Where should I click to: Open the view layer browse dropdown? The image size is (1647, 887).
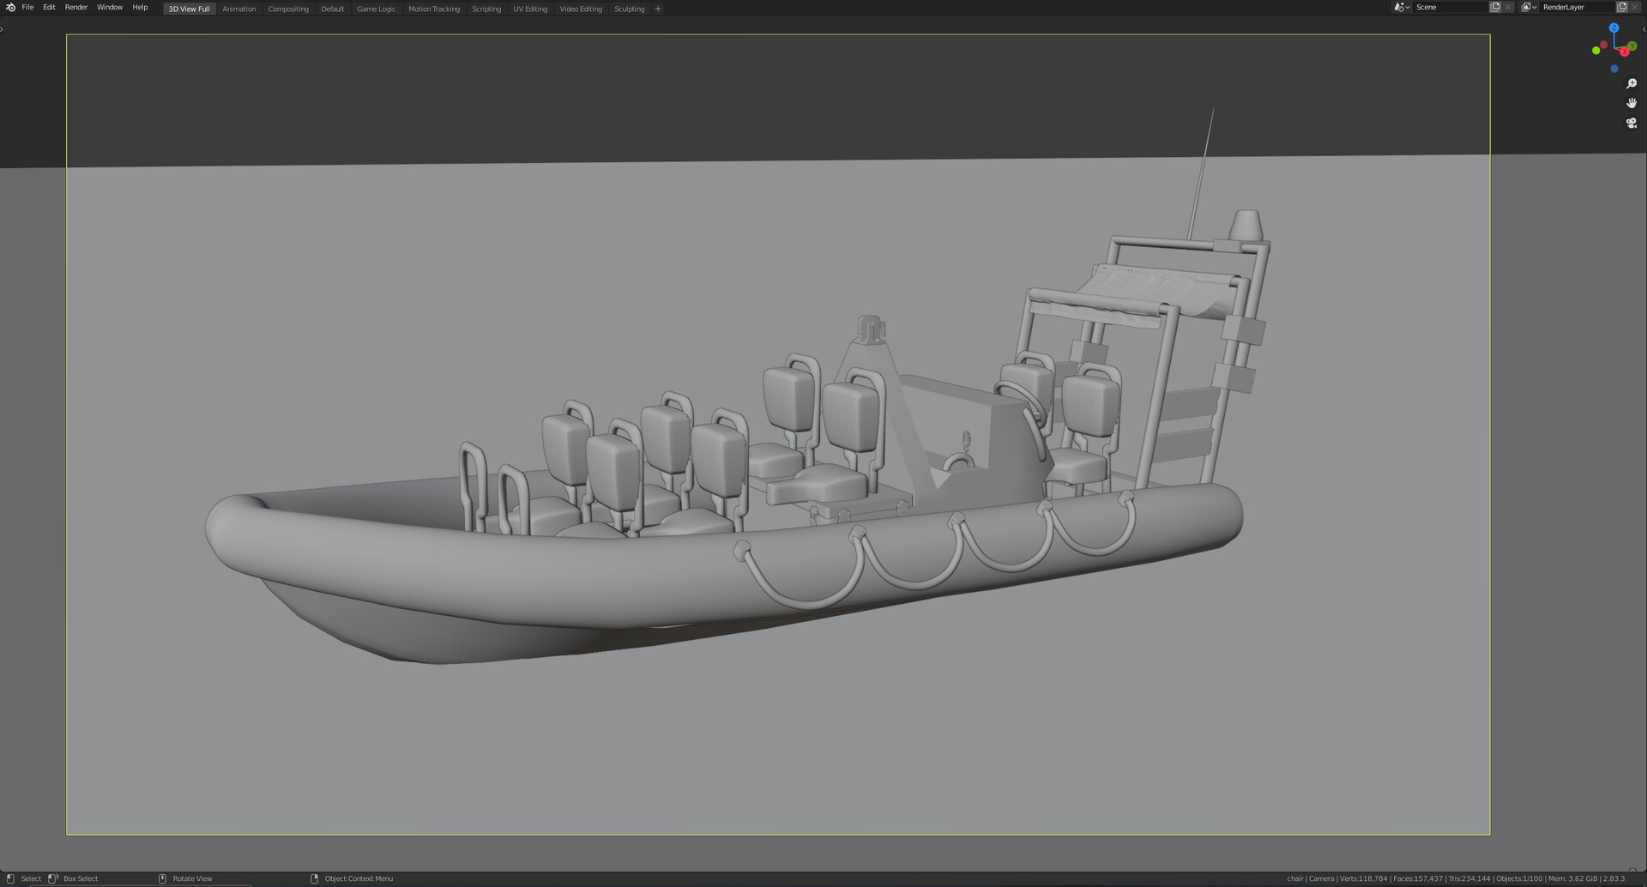click(x=1528, y=7)
